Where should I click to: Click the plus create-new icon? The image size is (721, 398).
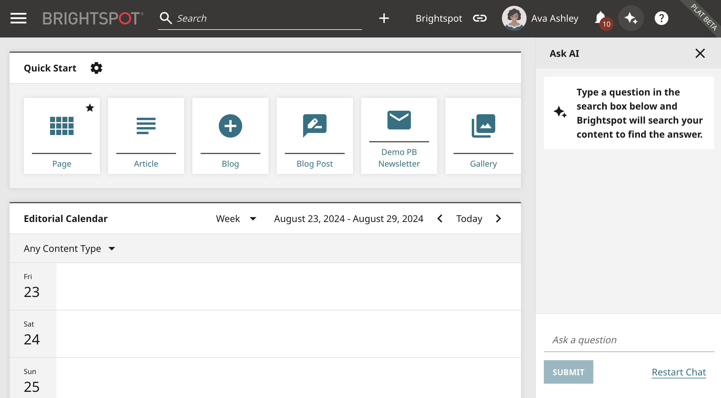(x=384, y=18)
